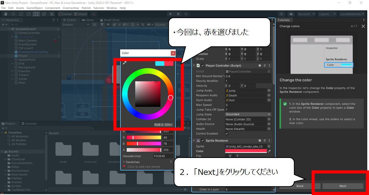The image size is (369, 195).
Task: Open the cloud services icon
Action: (x=291, y=14)
